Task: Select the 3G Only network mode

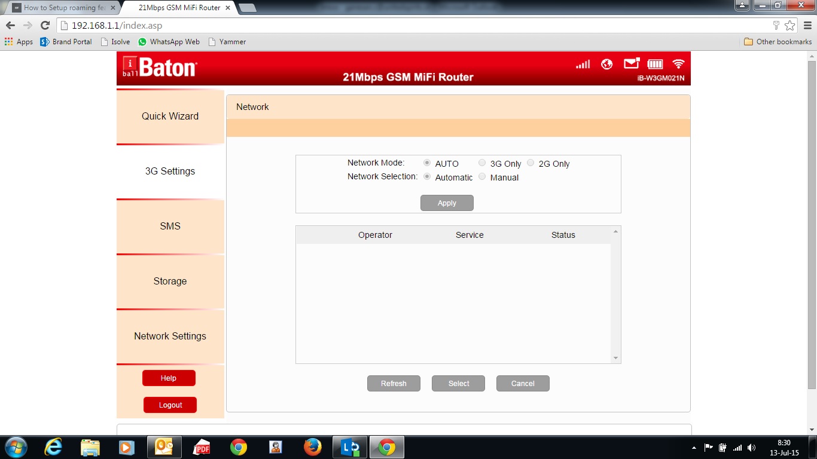Action: pyautogui.click(x=482, y=163)
